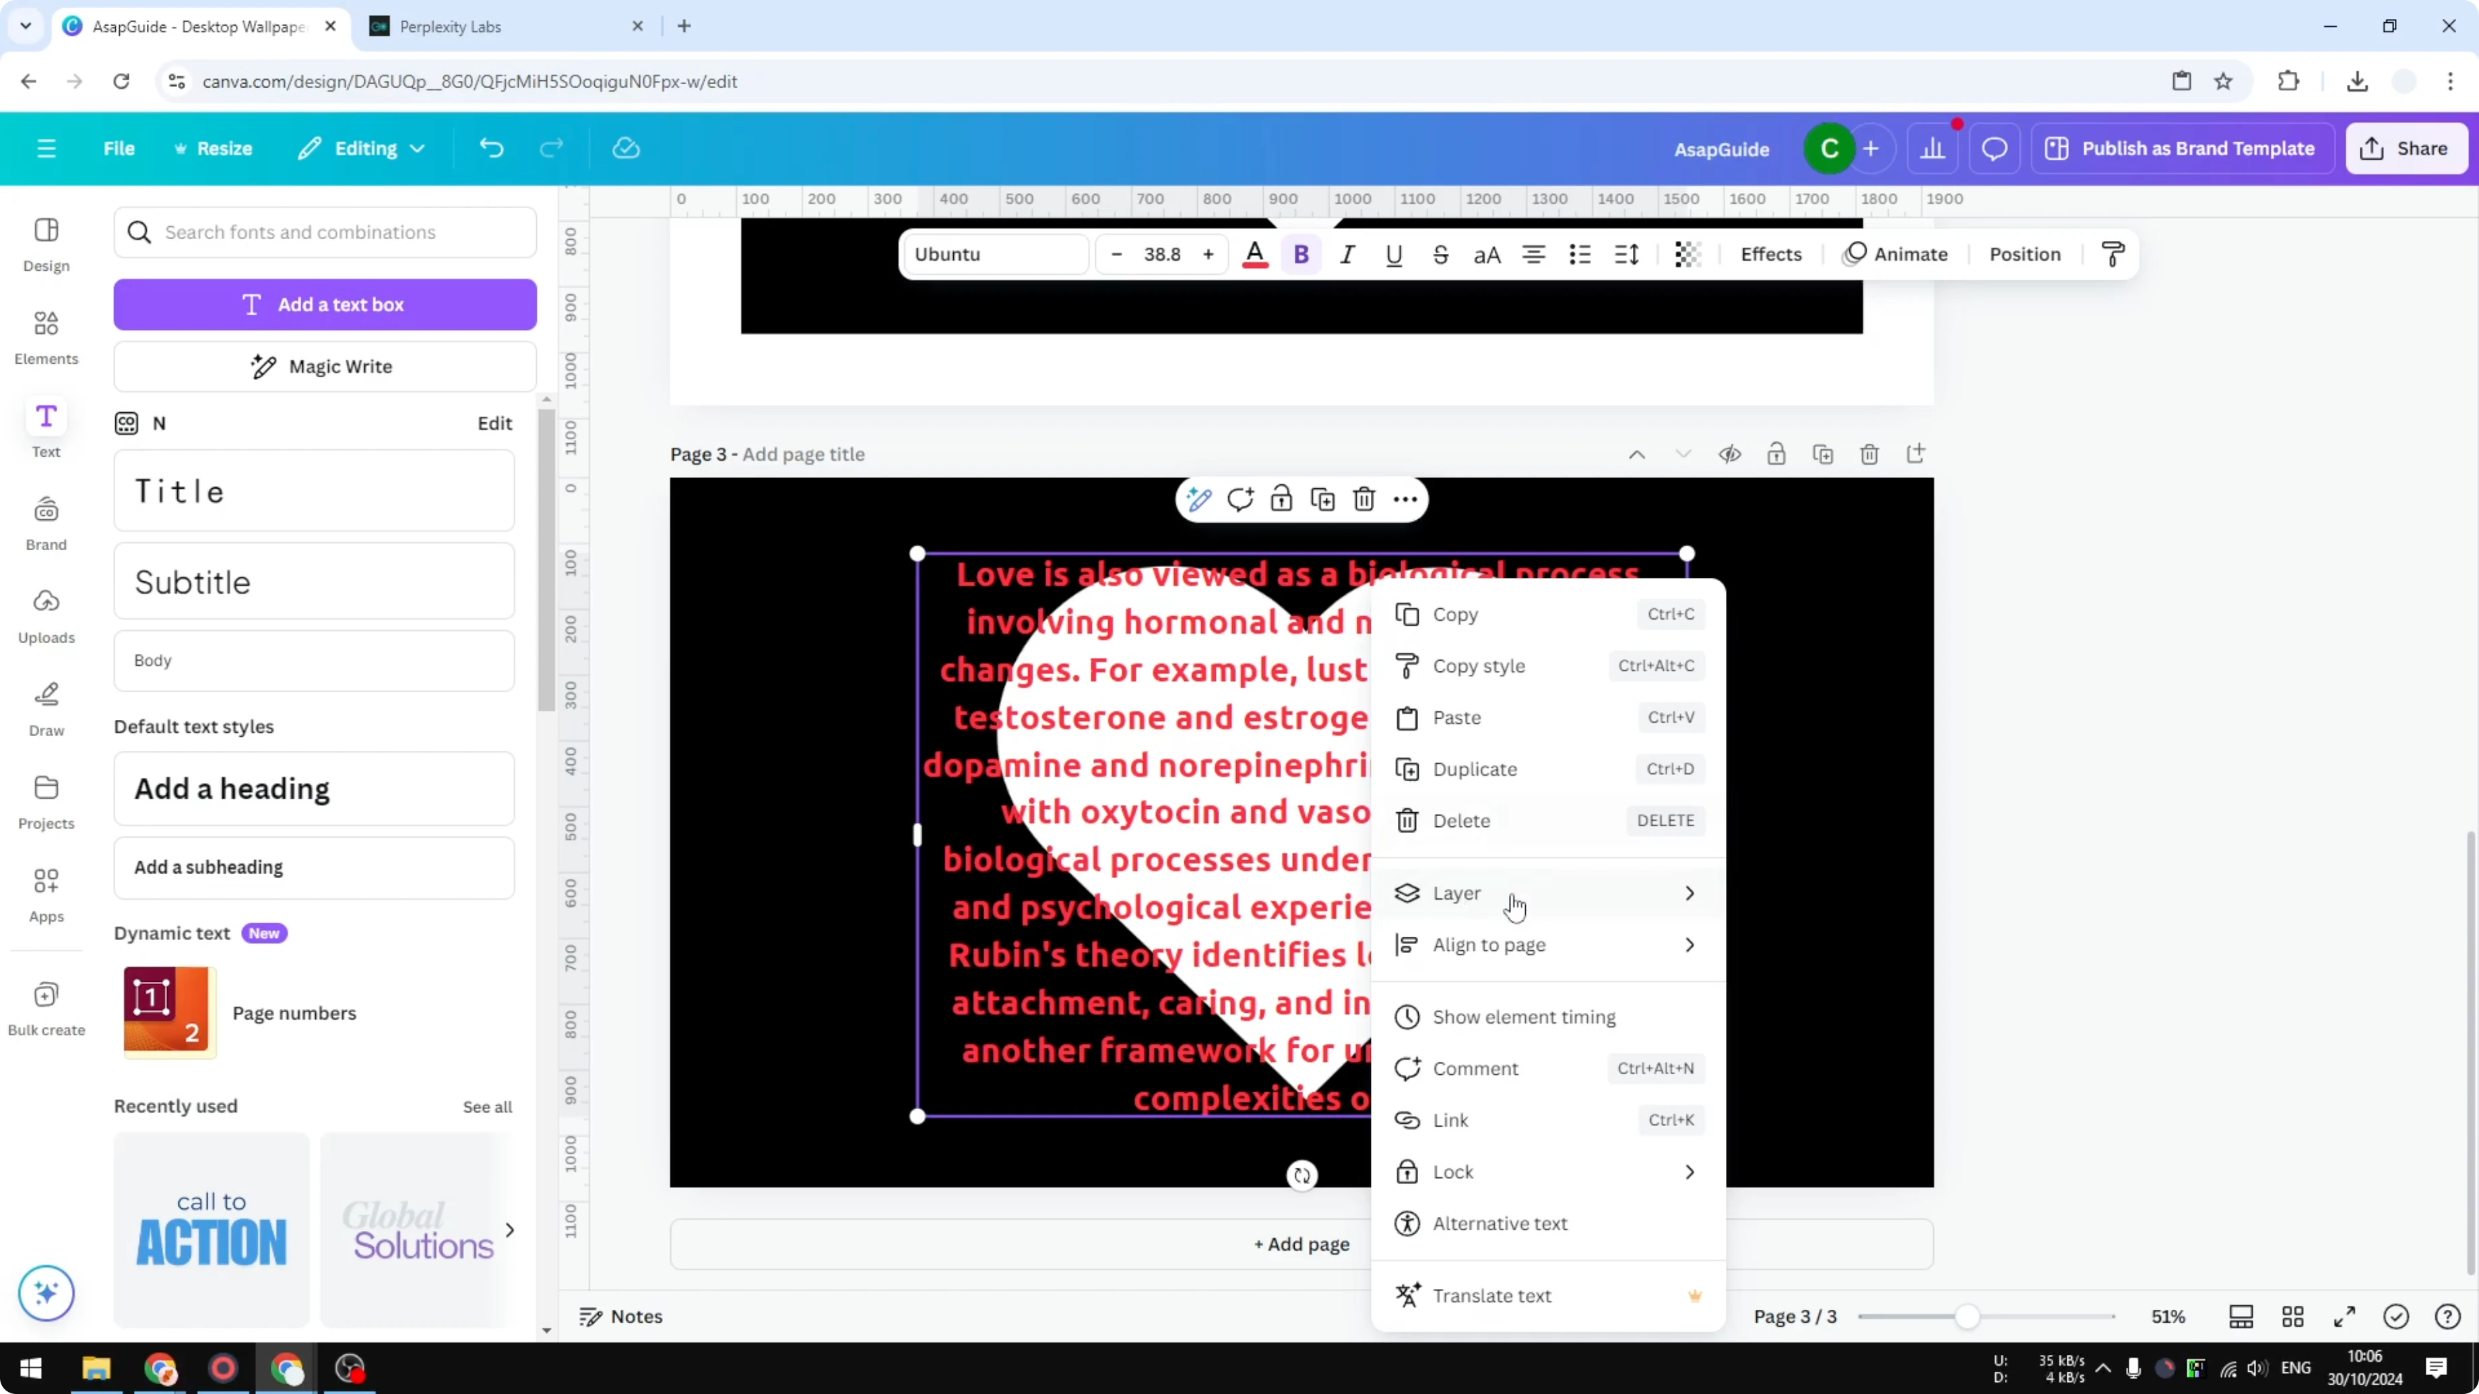Open the Elements panel
The image size is (2479, 1394).
tap(45, 337)
